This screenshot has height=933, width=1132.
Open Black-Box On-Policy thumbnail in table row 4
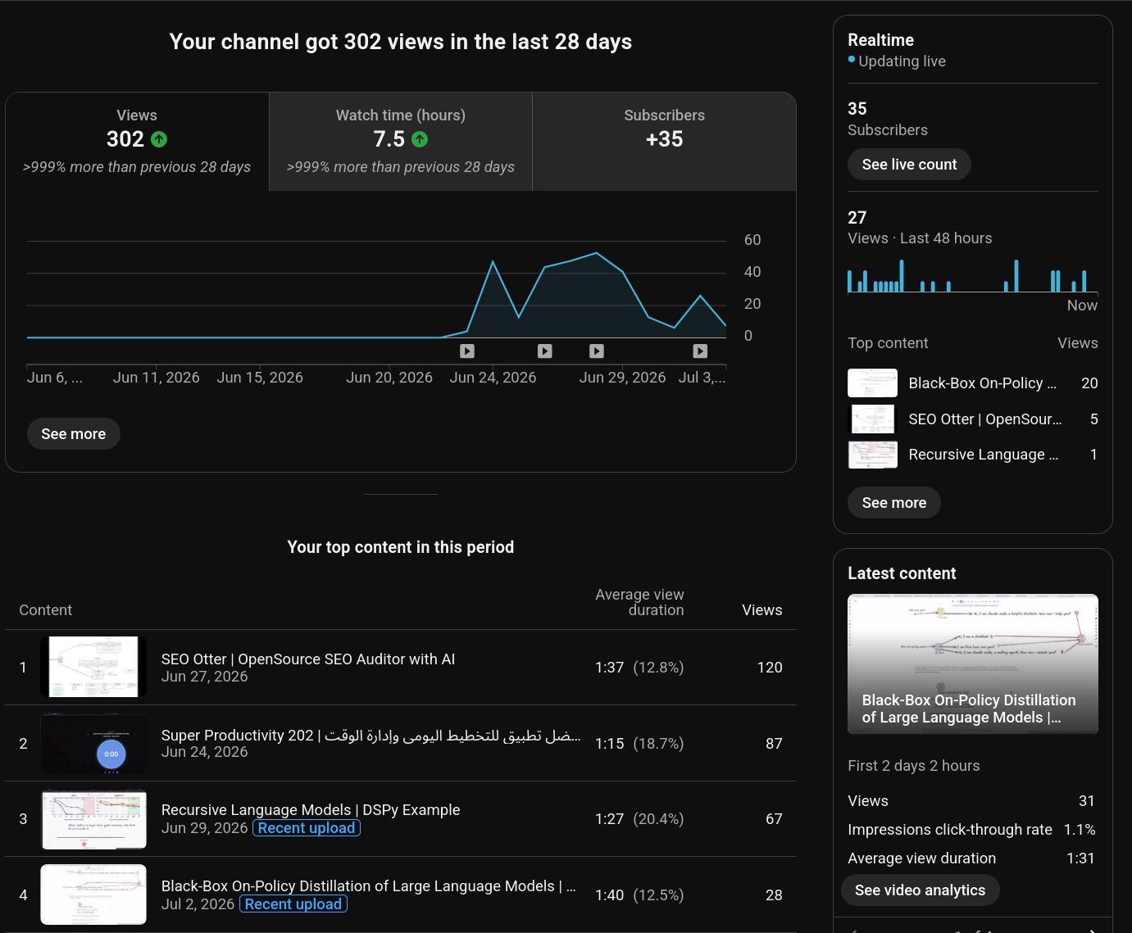point(93,895)
